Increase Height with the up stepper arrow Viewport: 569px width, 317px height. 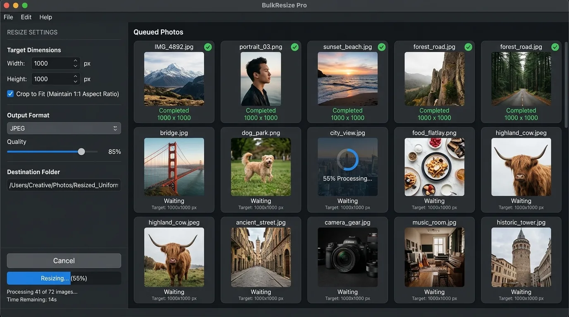(x=75, y=76)
